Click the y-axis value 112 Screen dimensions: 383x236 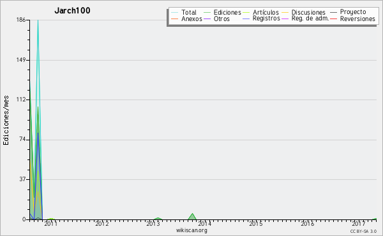coord(21,100)
